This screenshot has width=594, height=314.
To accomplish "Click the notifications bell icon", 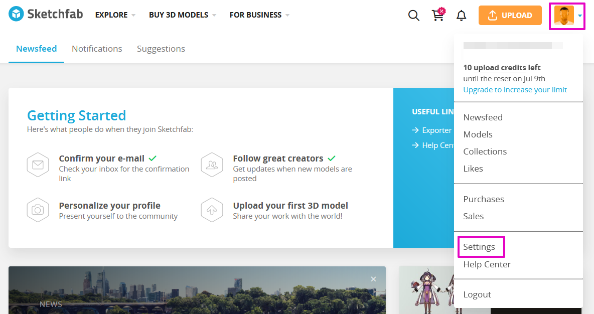I will point(461,16).
